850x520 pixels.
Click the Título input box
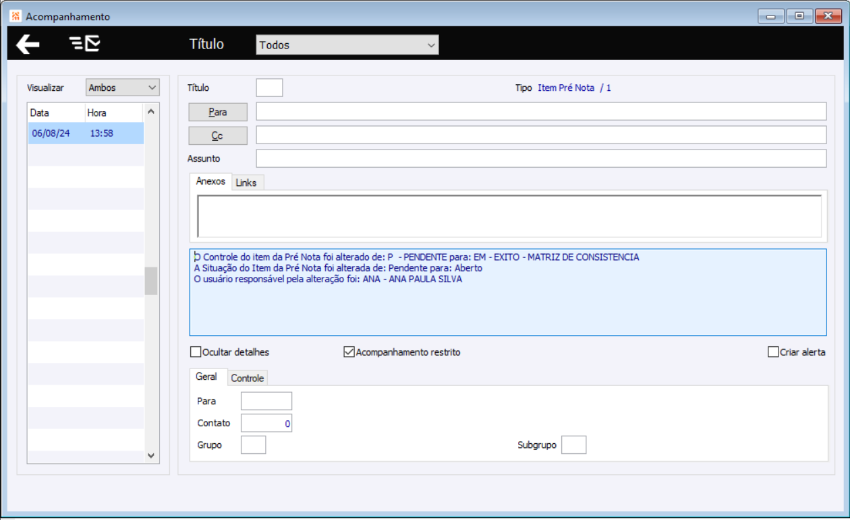(x=269, y=88)
